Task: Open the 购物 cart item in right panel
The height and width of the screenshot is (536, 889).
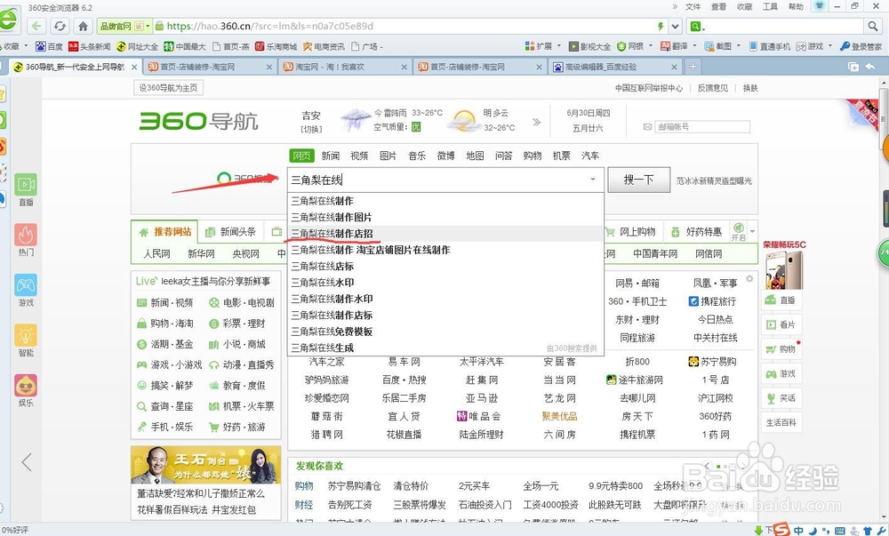Action: point(781,349)
